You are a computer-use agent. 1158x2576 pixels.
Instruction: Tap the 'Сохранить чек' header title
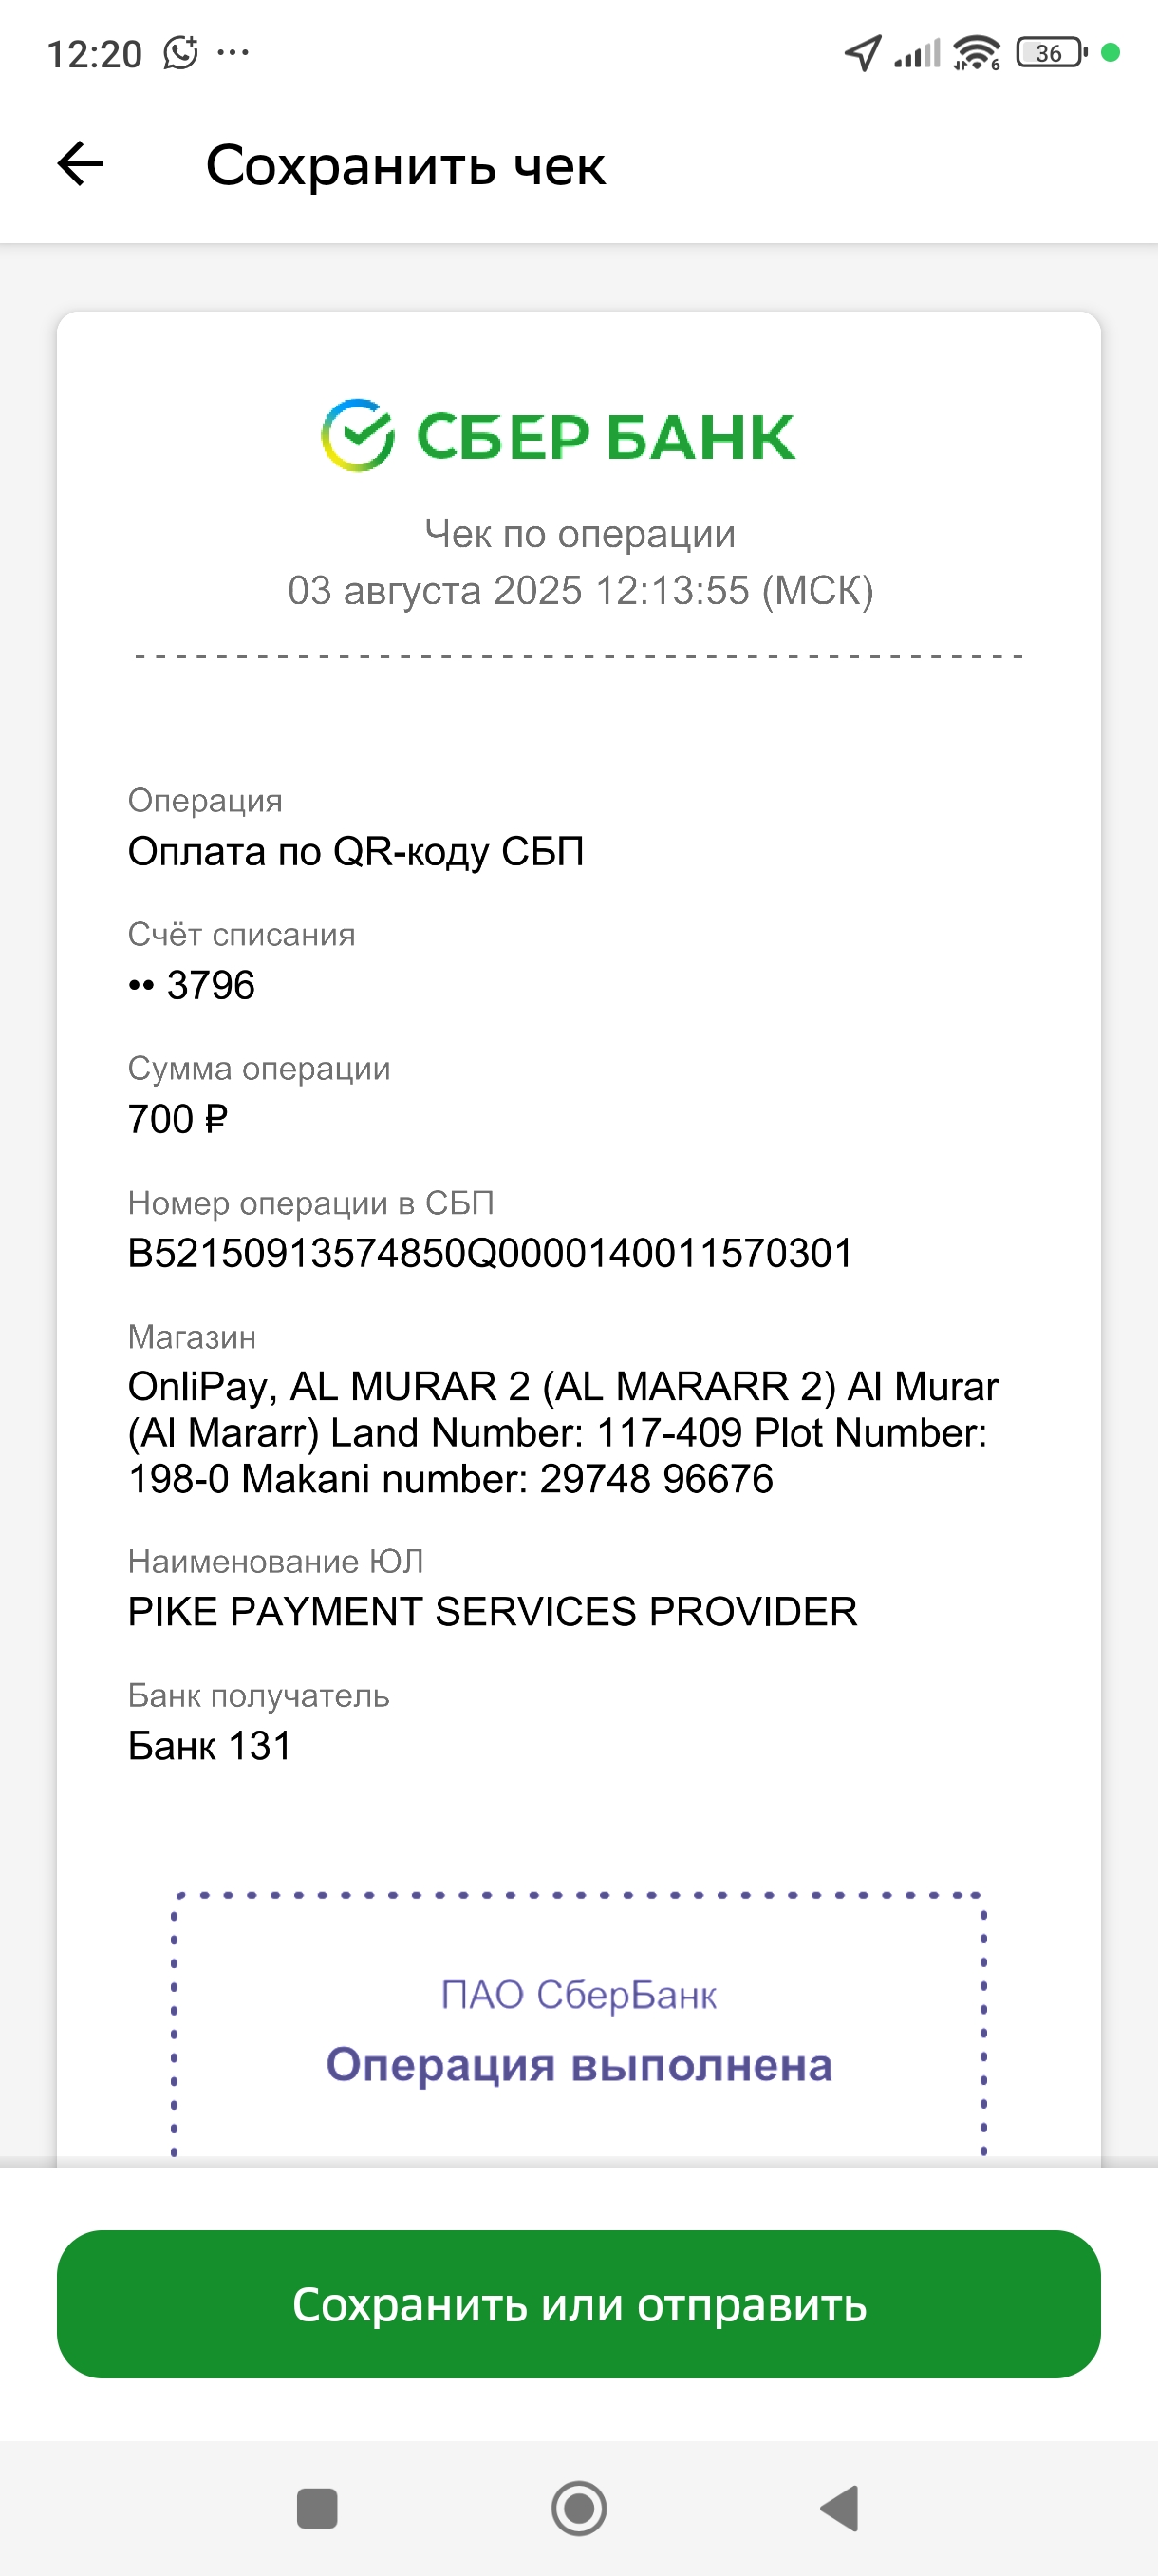coord(405,165)
